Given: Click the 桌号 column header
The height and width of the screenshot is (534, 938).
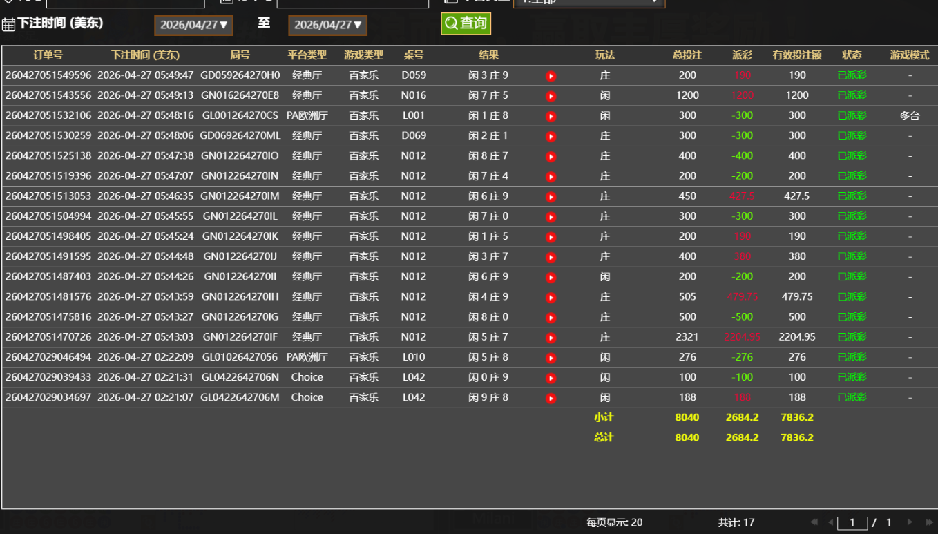Looking at the screenshot, I should coord(414,55).
